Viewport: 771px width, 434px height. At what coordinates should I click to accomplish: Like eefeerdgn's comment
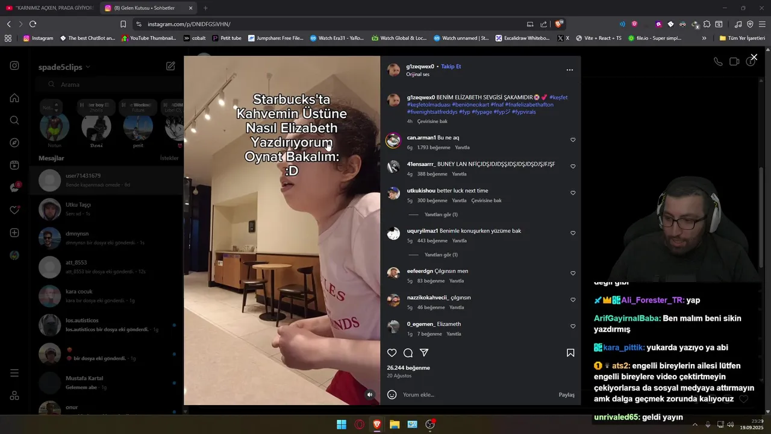(573, 273)
